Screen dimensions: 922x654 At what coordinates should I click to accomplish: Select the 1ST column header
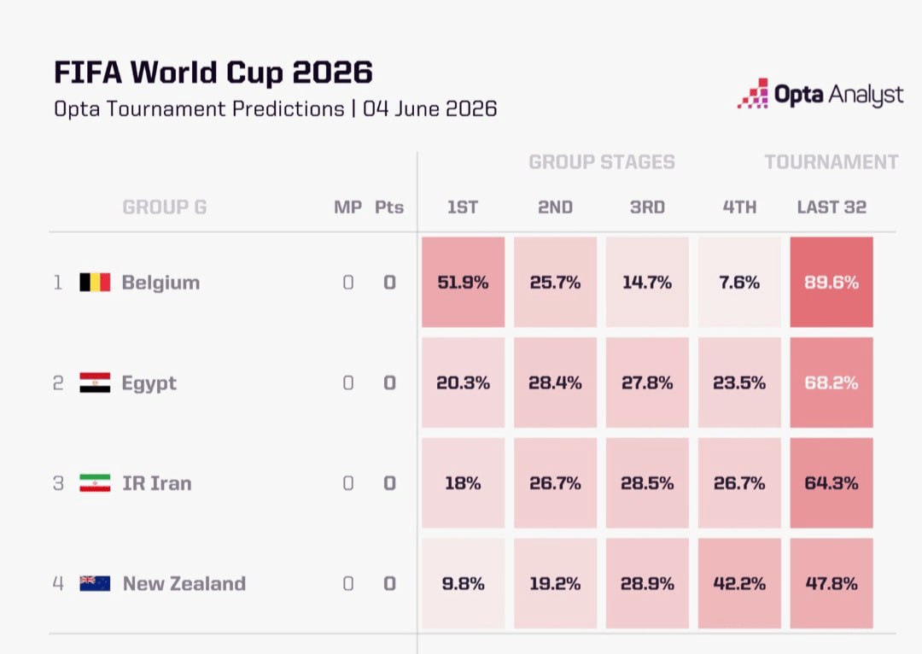coord(463,207)
